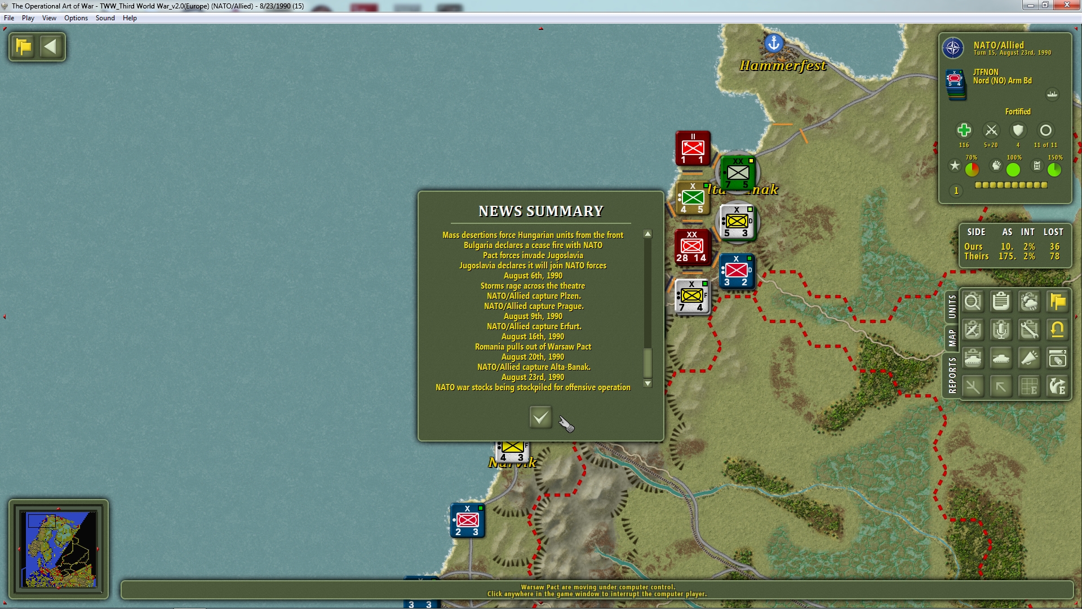
Task: Open the Help menu
Action: click(x=130, y=18)
